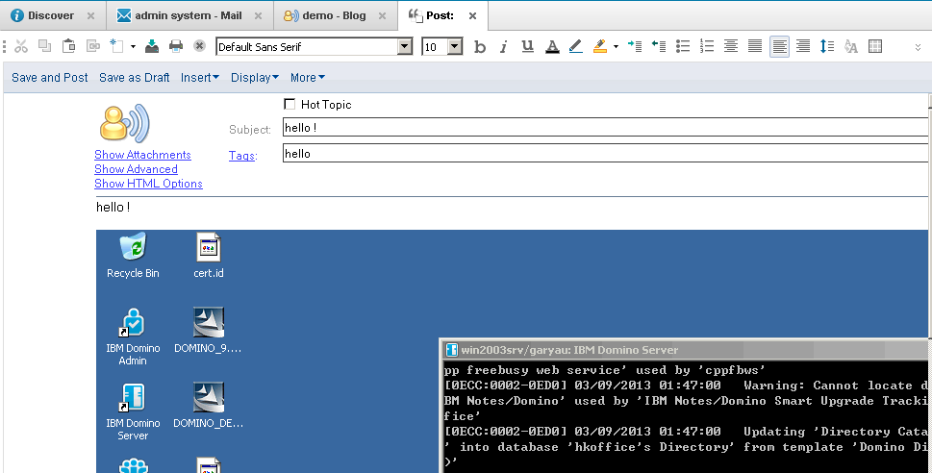Viewport: 932px width, 473px height.
Task: Click the text style AA icon
Action: coord(851,46)
